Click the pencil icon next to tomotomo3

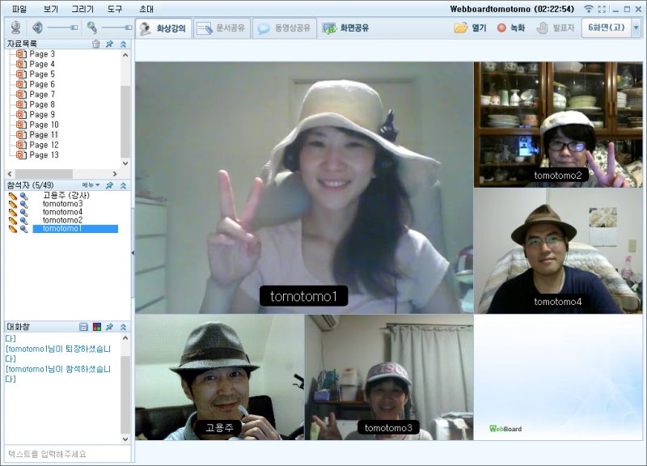[12, 204]
